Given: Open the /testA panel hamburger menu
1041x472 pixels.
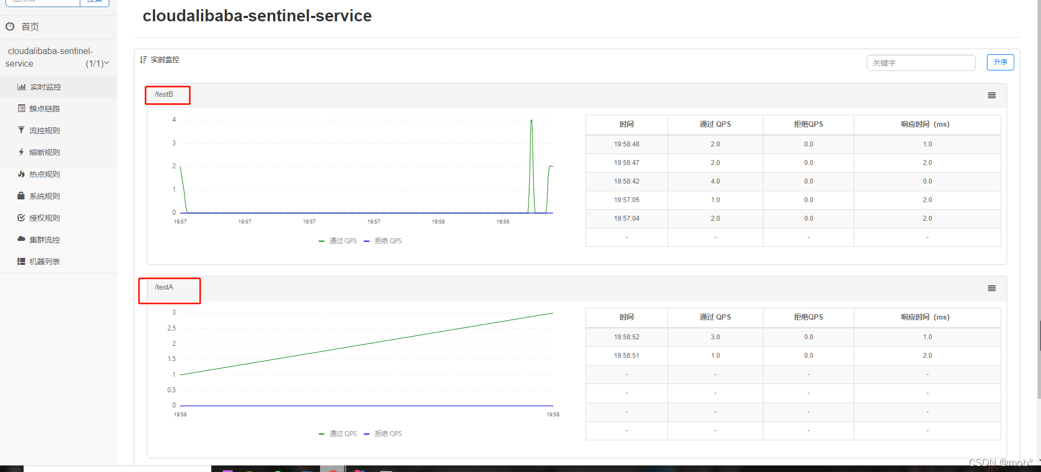Looking at the screenshot, I should tap(992, 288).
